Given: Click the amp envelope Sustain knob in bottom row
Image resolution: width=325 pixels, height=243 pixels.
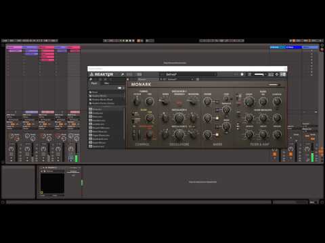Looking at the screenshot, I should coord(277,134).
